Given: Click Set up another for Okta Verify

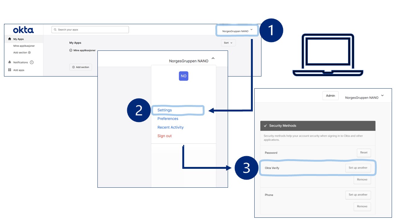Looking at the screenshot, I should pos(358,168).
